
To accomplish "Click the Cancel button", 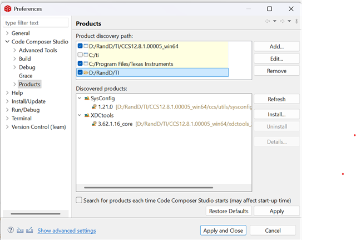I will pyautogui.click(x=273, y=231).
